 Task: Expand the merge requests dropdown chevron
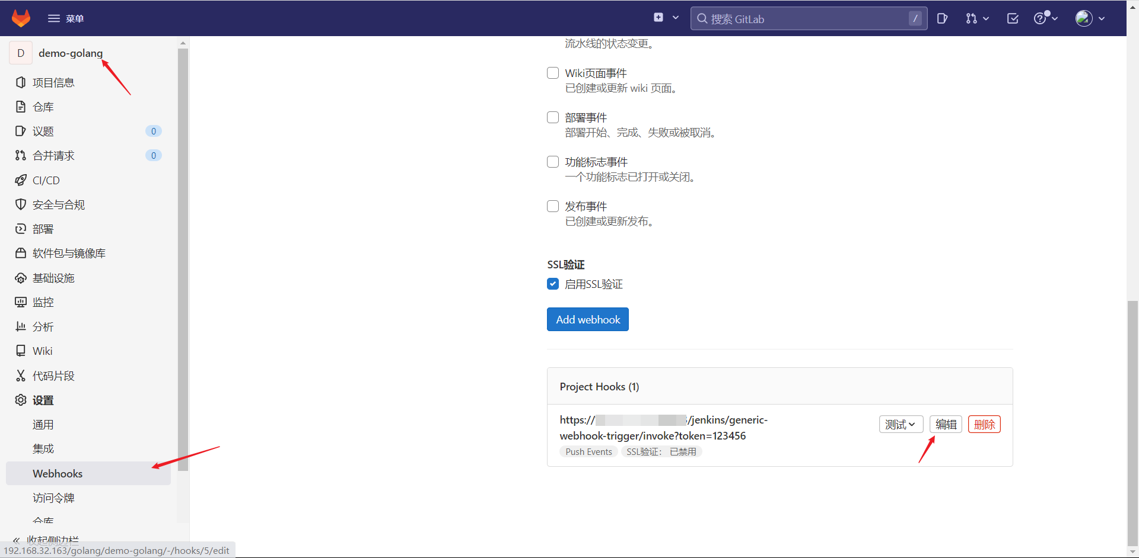[x=986, y=18]
